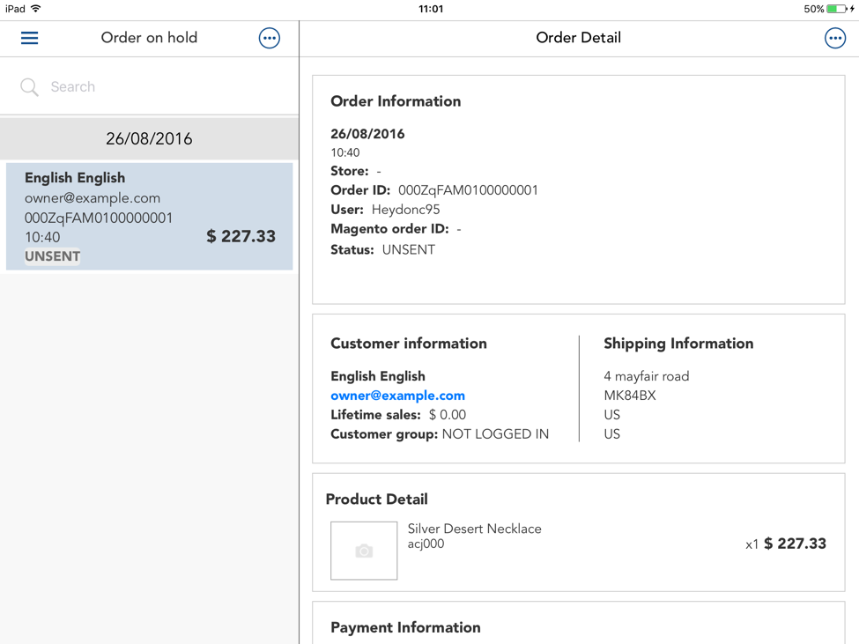Open more options in Order Detail header
The image size is (859, 644).
click(x=835, y=38)
